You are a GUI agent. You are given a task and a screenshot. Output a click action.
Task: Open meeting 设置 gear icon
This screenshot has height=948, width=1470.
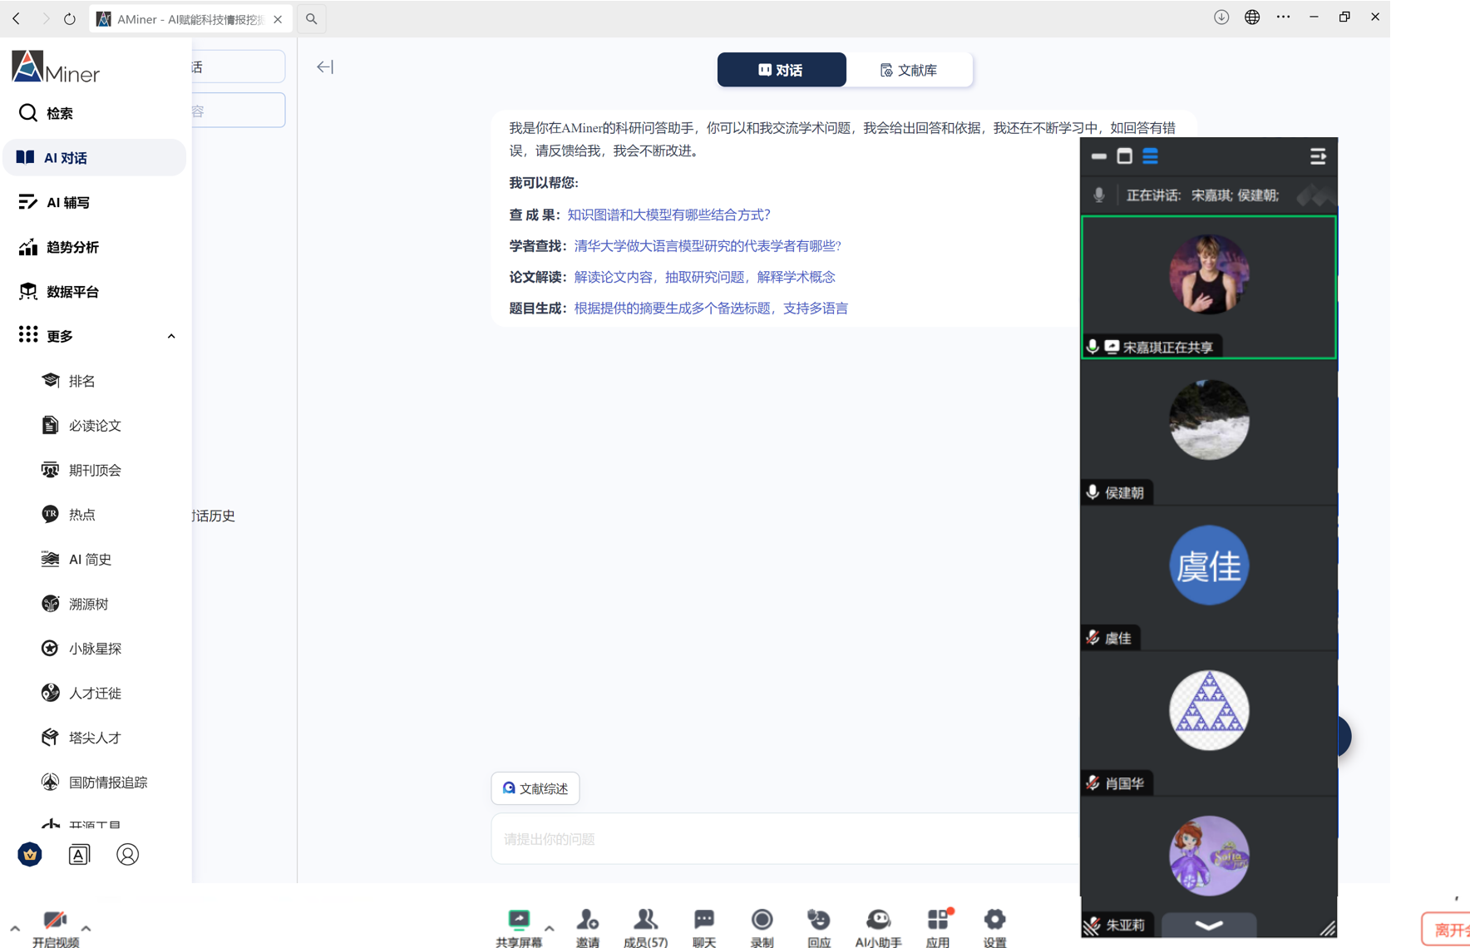point(994,920)
